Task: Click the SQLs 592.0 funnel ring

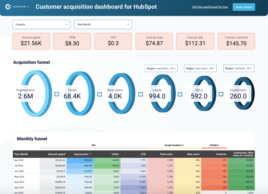Action: (204, 94)
